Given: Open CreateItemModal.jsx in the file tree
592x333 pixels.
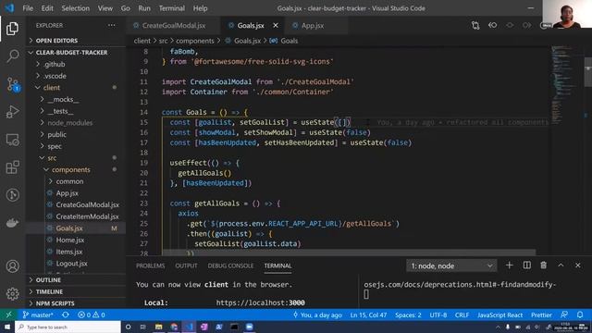Looking at the screenshot, I should 76,216.
